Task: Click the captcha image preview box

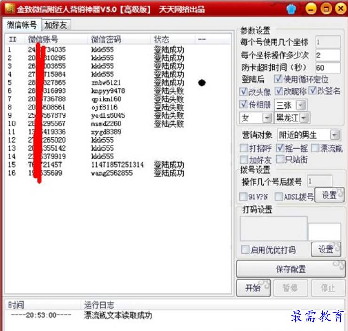Action: pyautogui.click(x=273, y=228)
